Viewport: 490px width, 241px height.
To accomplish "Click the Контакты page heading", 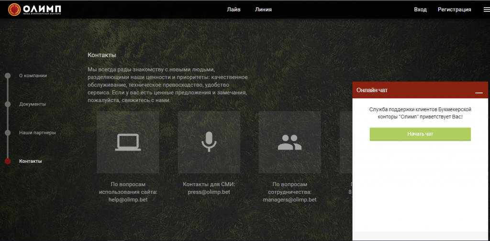I will pos(102,55).
